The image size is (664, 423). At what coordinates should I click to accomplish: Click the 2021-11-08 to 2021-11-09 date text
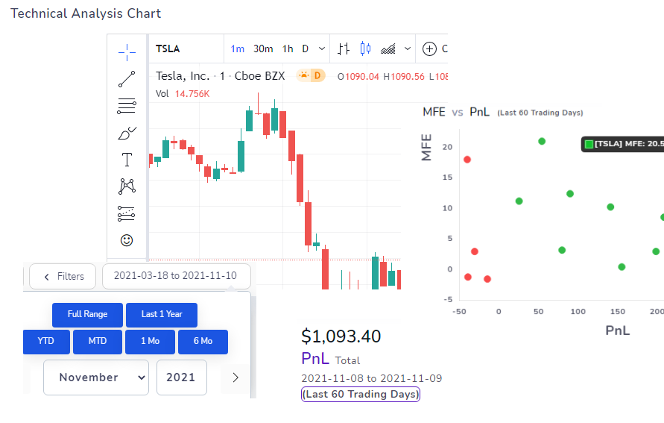point(371,378)
